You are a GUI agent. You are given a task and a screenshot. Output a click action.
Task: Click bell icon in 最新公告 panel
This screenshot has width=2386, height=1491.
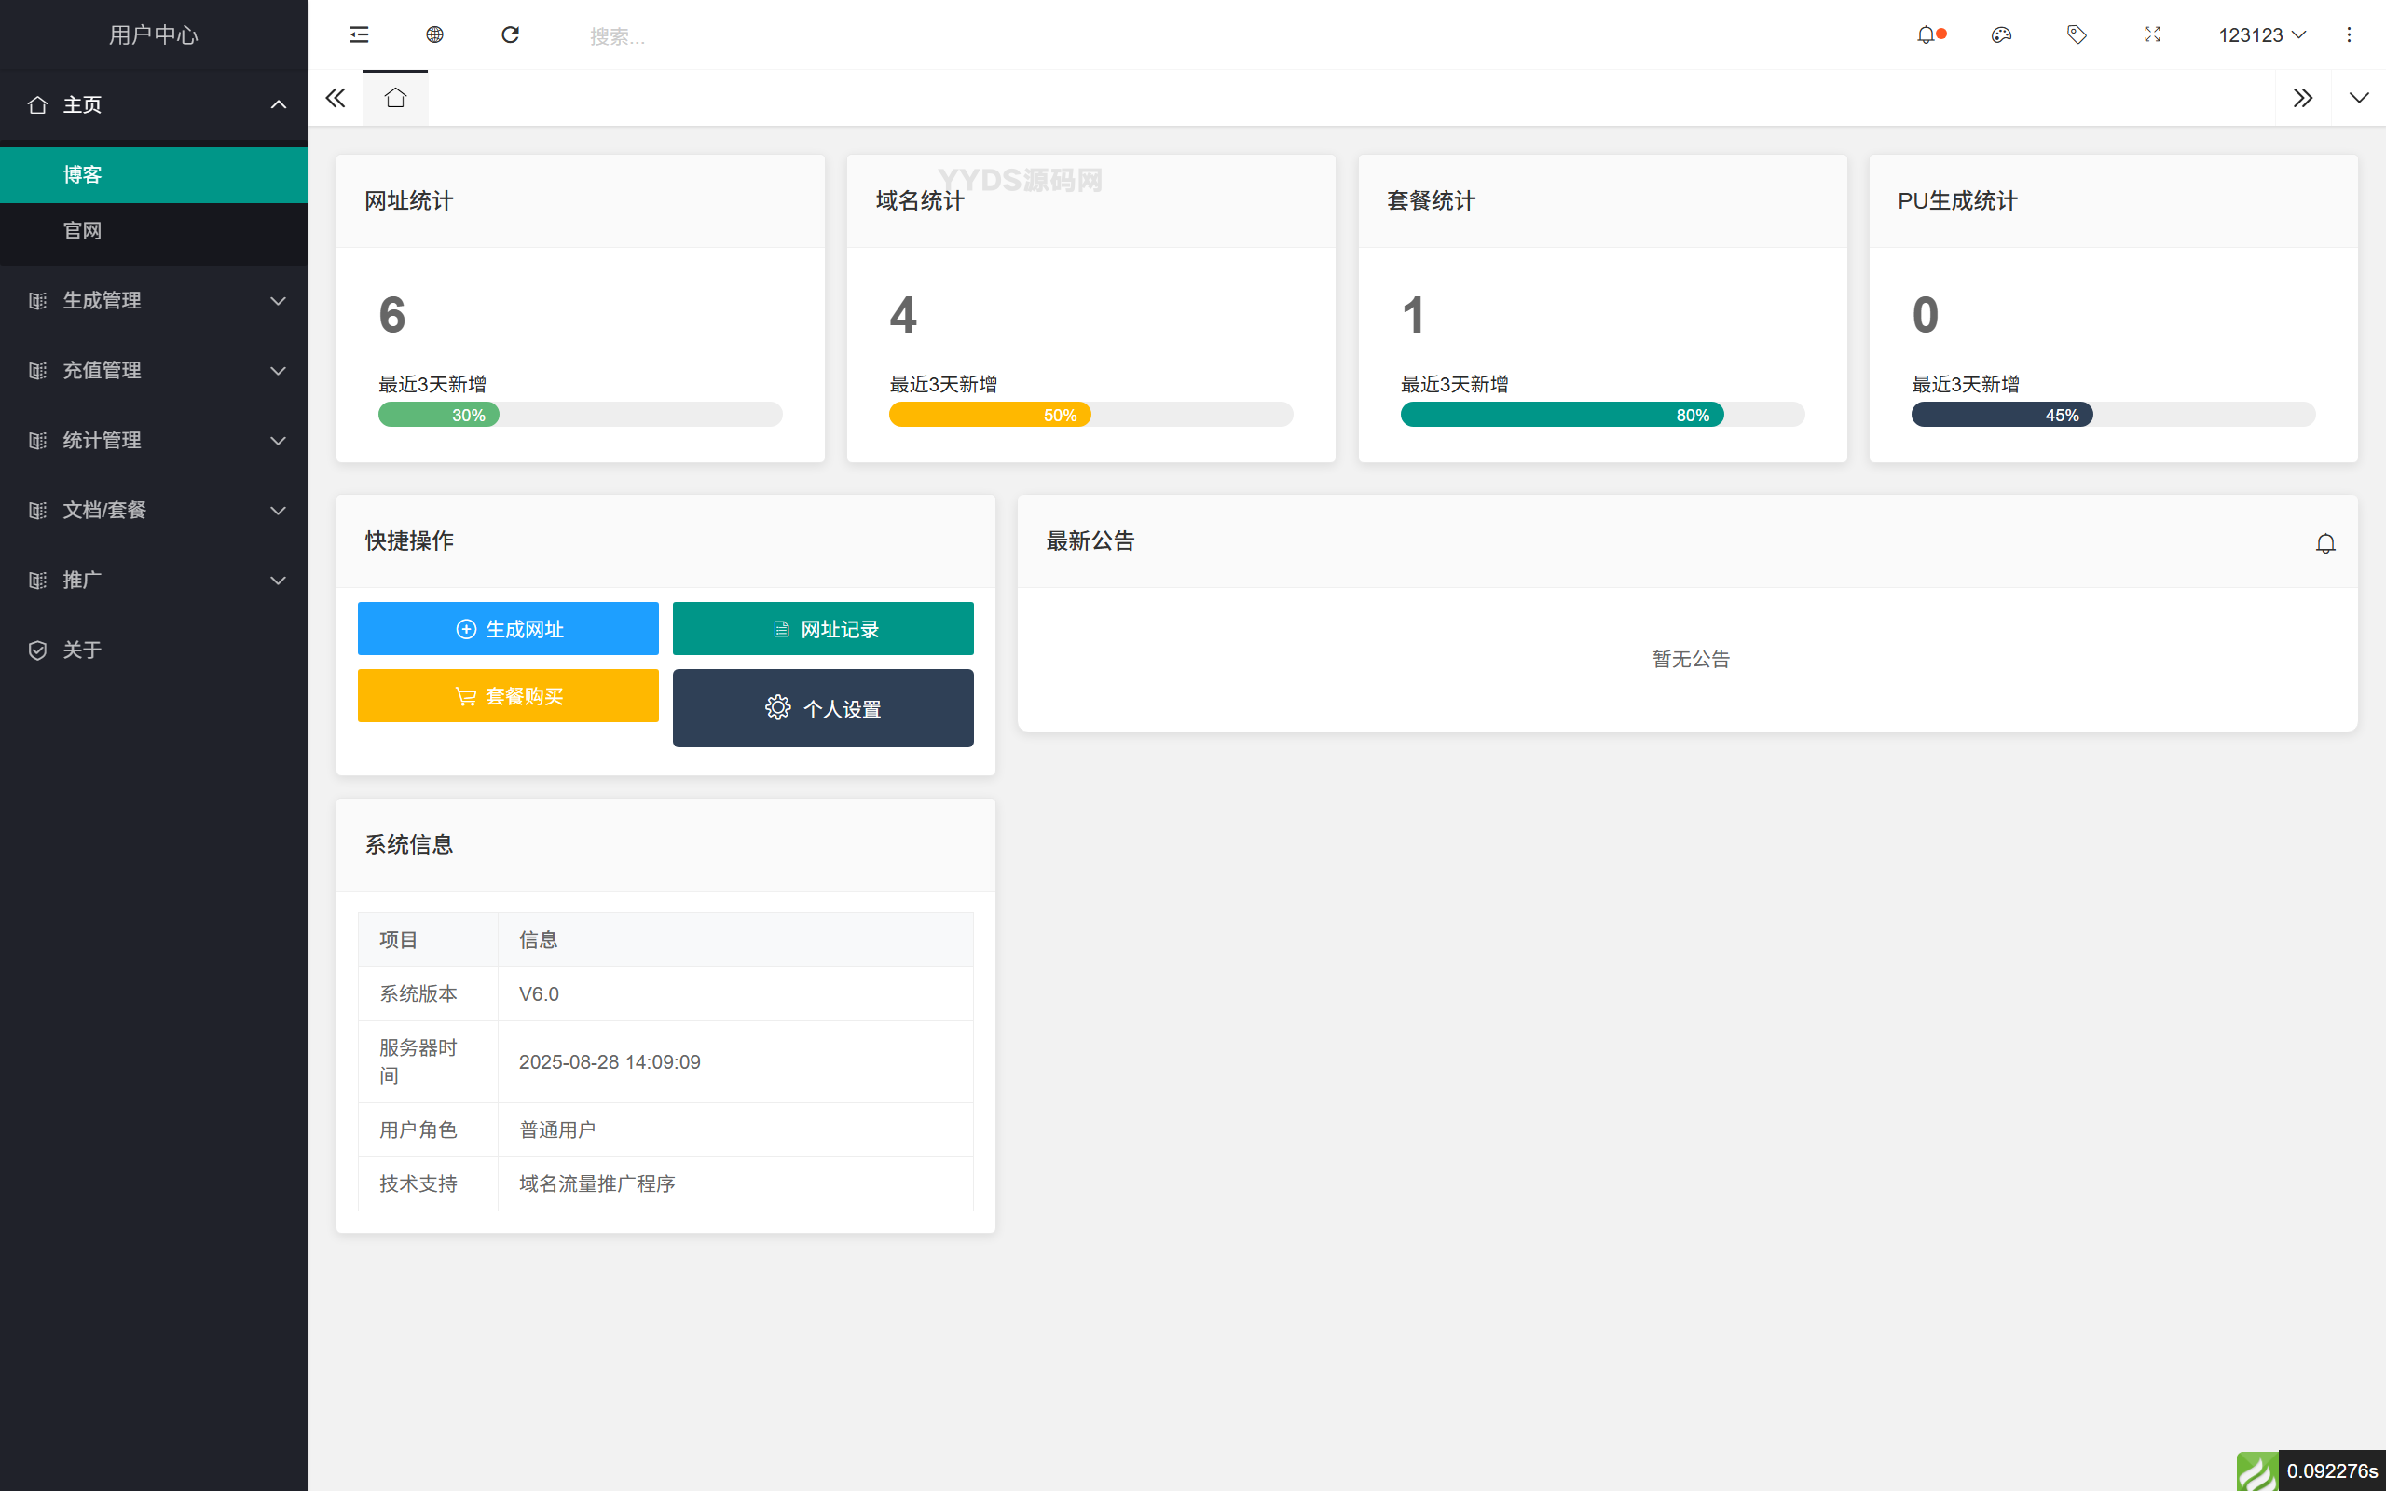coord(2324,543)
